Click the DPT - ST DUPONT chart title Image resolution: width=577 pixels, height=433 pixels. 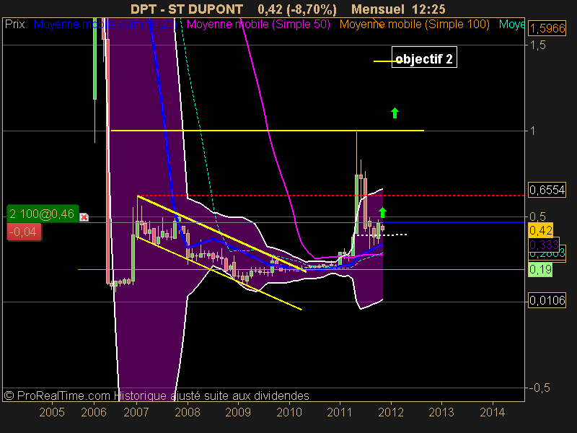coord(187,9)
